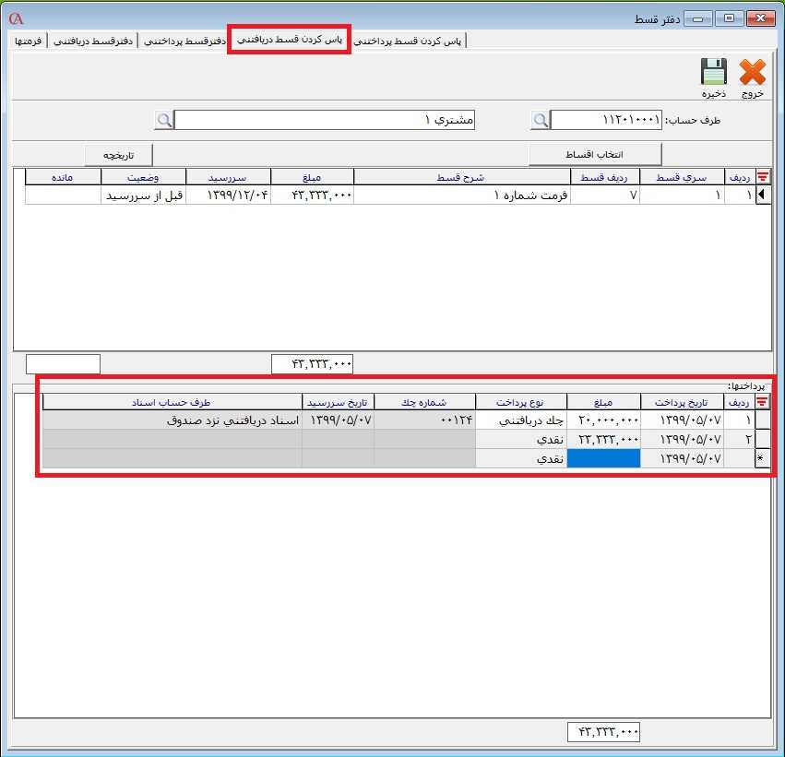This screenshot has width=785, height=757.
Task: Click magnifier beside account code 112010001
Action: pos(541,121)
